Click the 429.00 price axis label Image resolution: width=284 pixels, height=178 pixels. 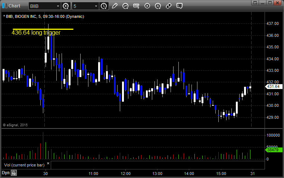click(272, 117)
